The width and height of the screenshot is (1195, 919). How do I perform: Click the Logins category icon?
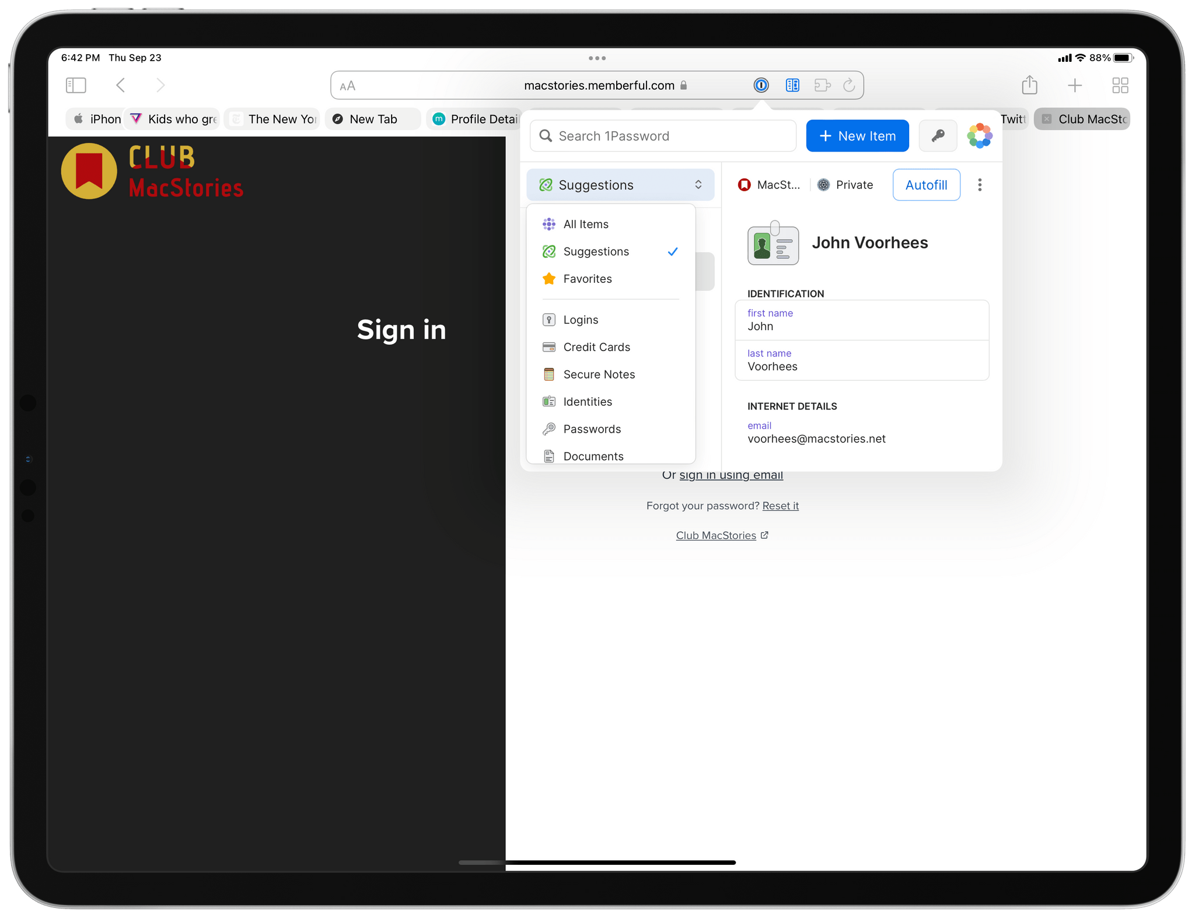click(548, 320)
